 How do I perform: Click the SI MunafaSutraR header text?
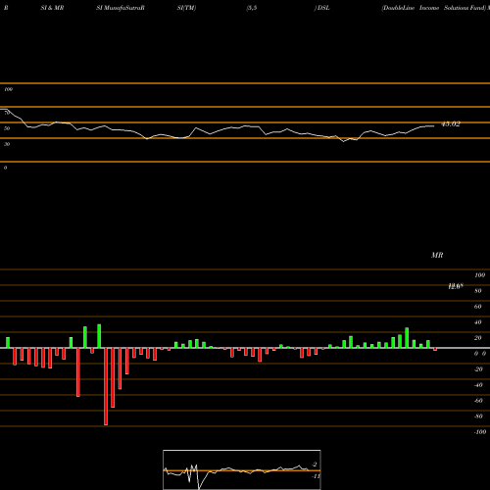[x=121, y=8]
